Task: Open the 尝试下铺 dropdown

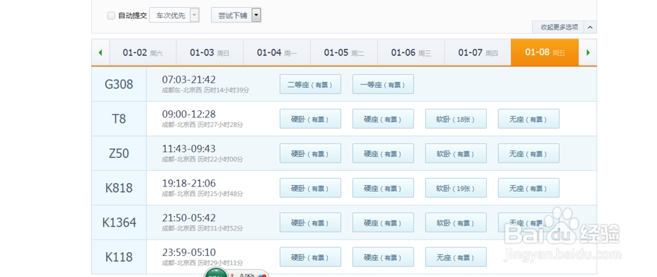Action: pos(237,16)
